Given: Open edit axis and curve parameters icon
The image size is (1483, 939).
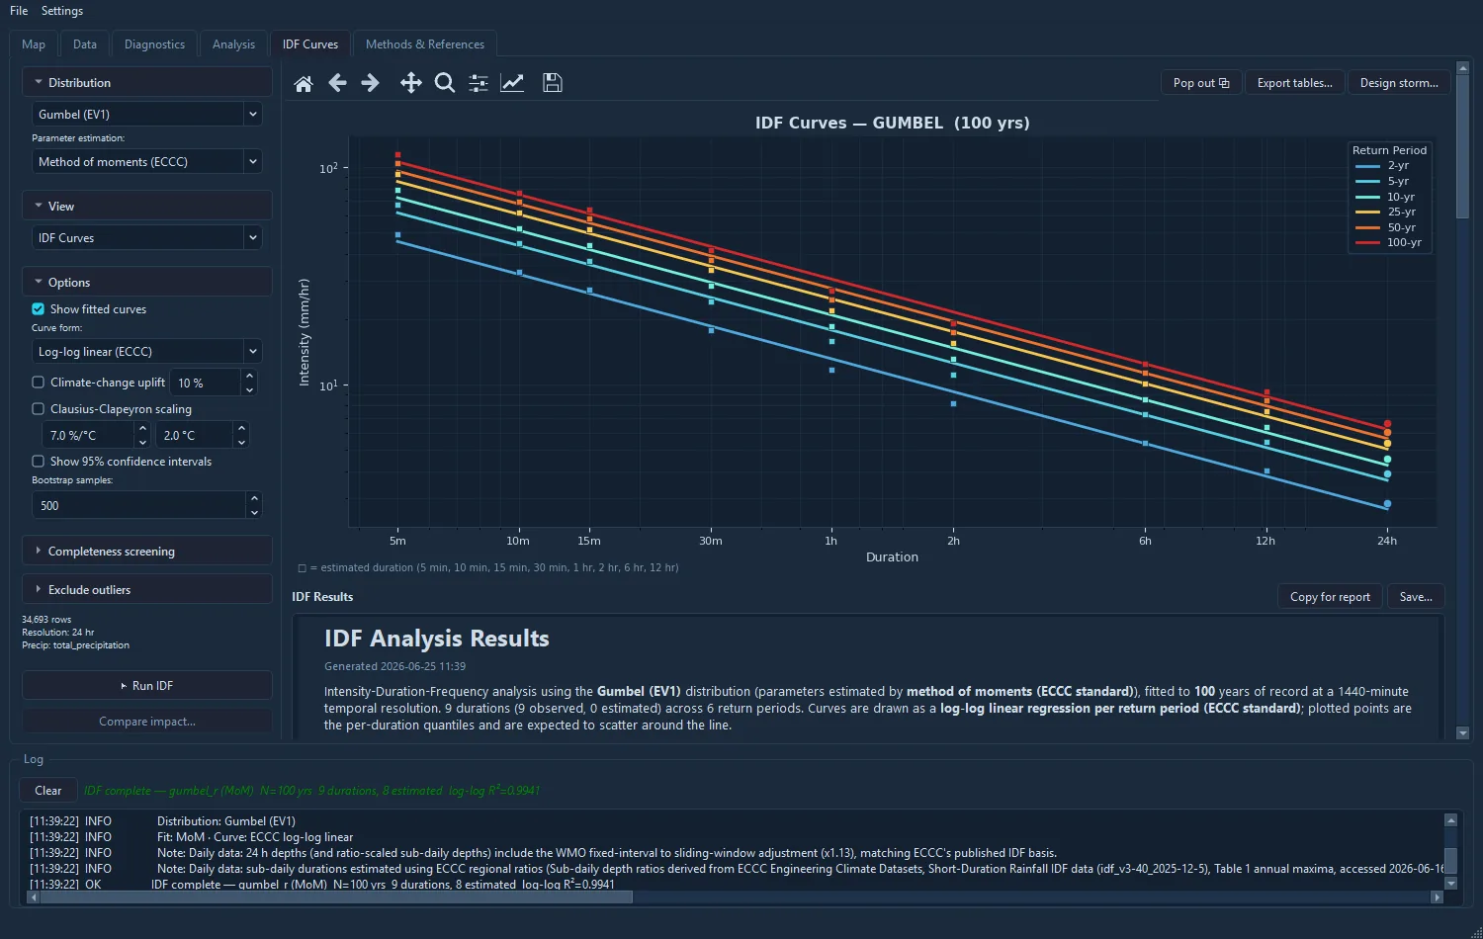Looking at the screenshot, I should point(512,83).
